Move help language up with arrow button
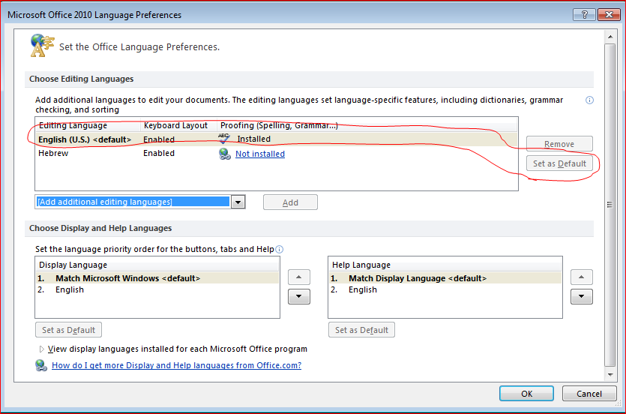The height and width of the screenshot is (414, 626). pyautogui.click(x=582, y=277)
